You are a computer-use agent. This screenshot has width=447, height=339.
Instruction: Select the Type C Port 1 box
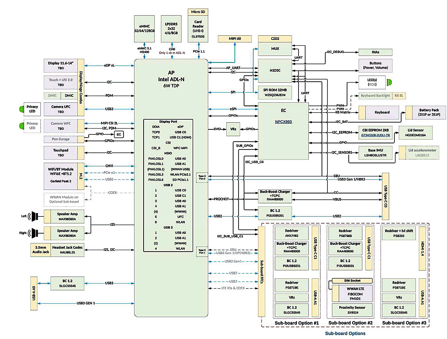202,251
